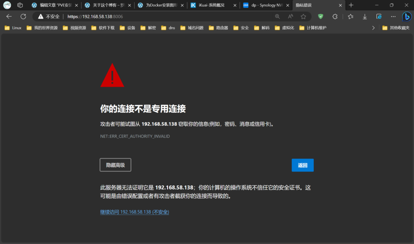
Task: Switch to the iKuai-系统概况 tab
Action: (211, 5)
